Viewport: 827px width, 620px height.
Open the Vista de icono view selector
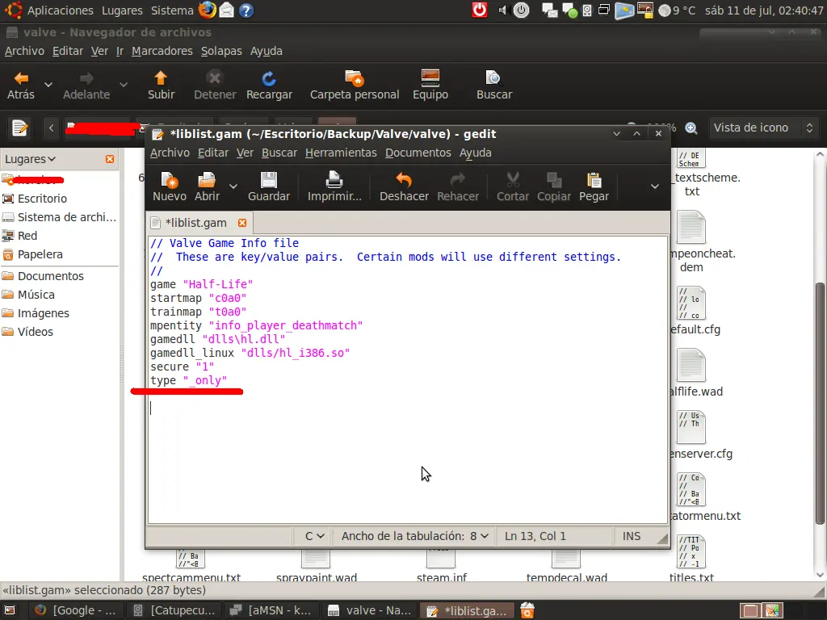tap(762, 128)
